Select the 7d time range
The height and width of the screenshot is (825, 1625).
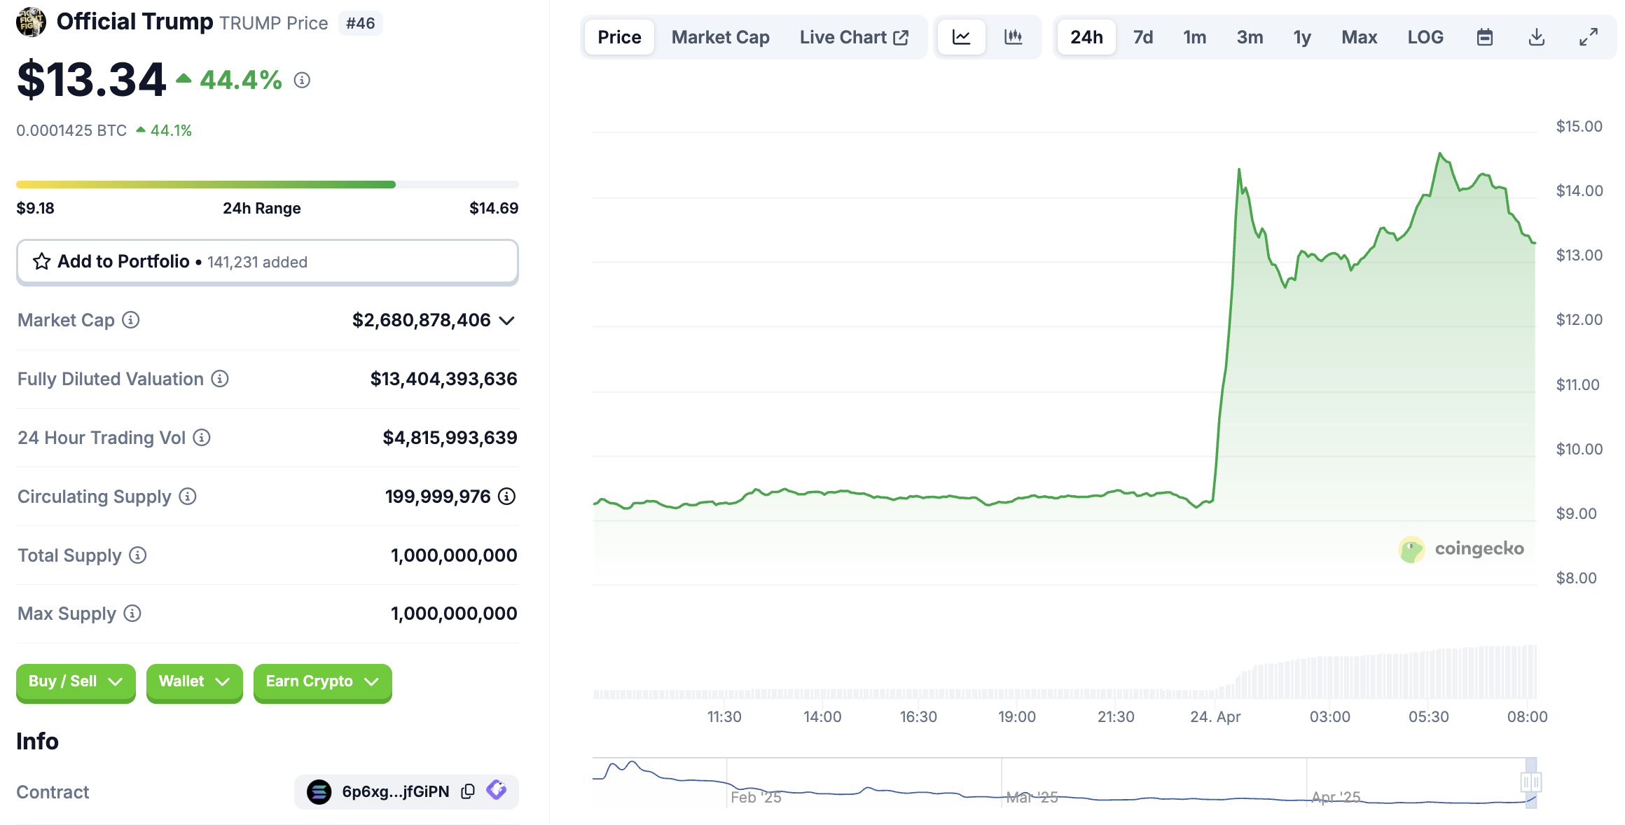[1142, 37]
